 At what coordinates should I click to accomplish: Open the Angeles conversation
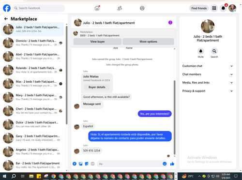tap(32, 151)
